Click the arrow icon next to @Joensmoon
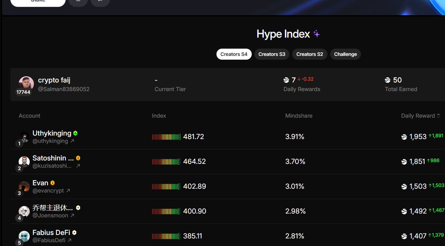 click(x=72, y=215)
